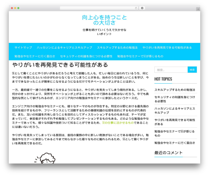This screenshot has height=176, width=209.
Task: Open site title 向上心を持つことの大切さ
Action: pyautogui.click(x=104, y=20)
